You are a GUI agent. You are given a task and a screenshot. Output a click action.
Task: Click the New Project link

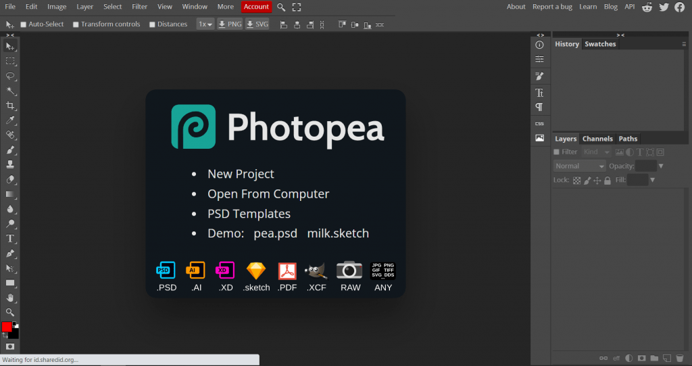tap(241, 174)
